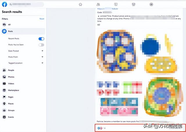The height and width of the screenshot is (132, 186).
Task: Select the Events filter icon
Action: pos(4,117)
